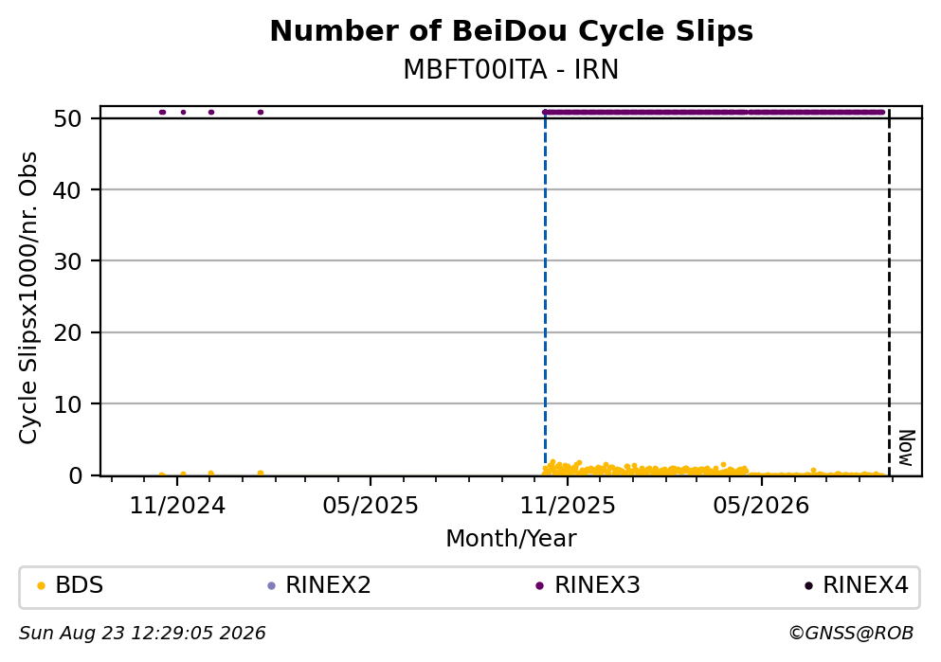Select the BDS legend label
Screen dimensions: 941x662
click(80, 585)
